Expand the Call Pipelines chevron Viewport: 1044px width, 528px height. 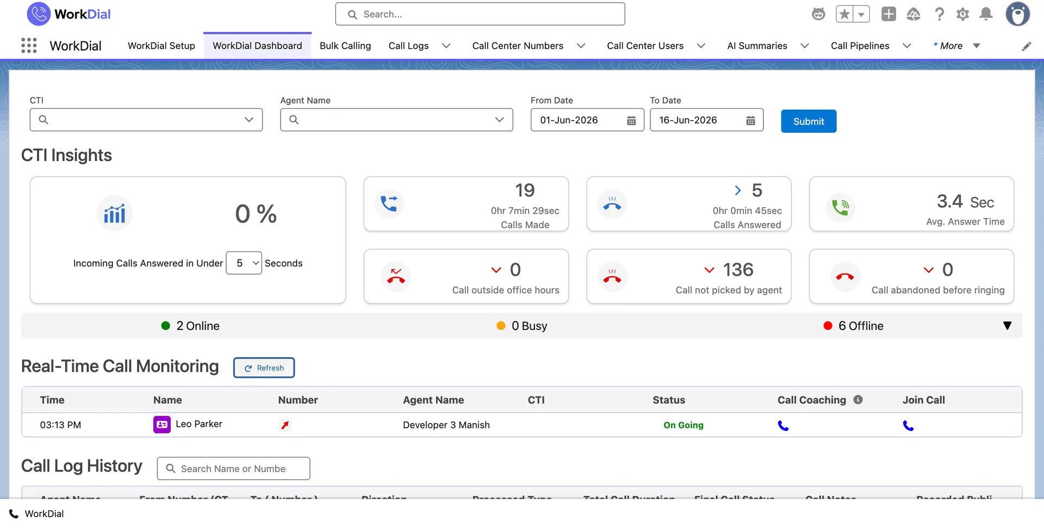(x=906, y=46)
